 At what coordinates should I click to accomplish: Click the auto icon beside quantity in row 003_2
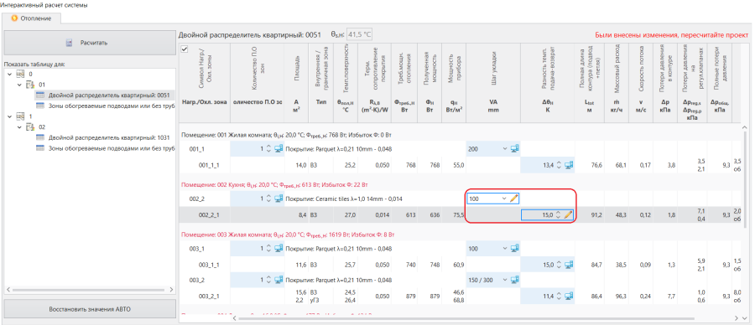[279, 280]
